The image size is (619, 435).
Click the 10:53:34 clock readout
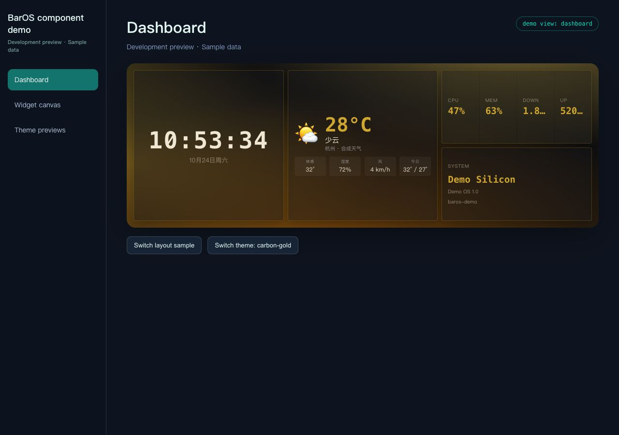(208, 140)
